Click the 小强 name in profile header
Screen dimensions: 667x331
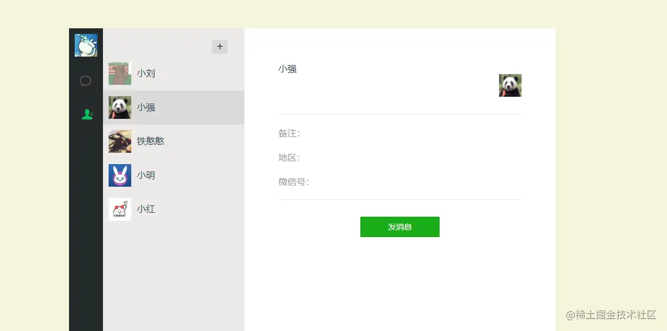point(287,69)
